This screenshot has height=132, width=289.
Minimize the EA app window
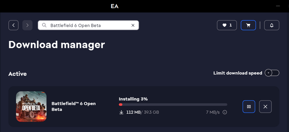click(x=278, y=6)
